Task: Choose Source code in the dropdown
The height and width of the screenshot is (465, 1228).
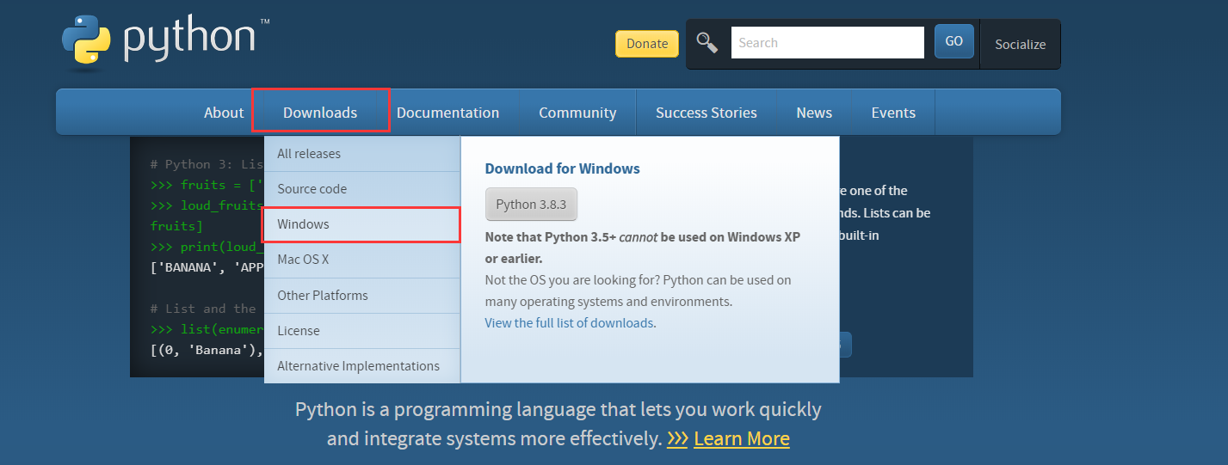Action: tap(312, 189)
